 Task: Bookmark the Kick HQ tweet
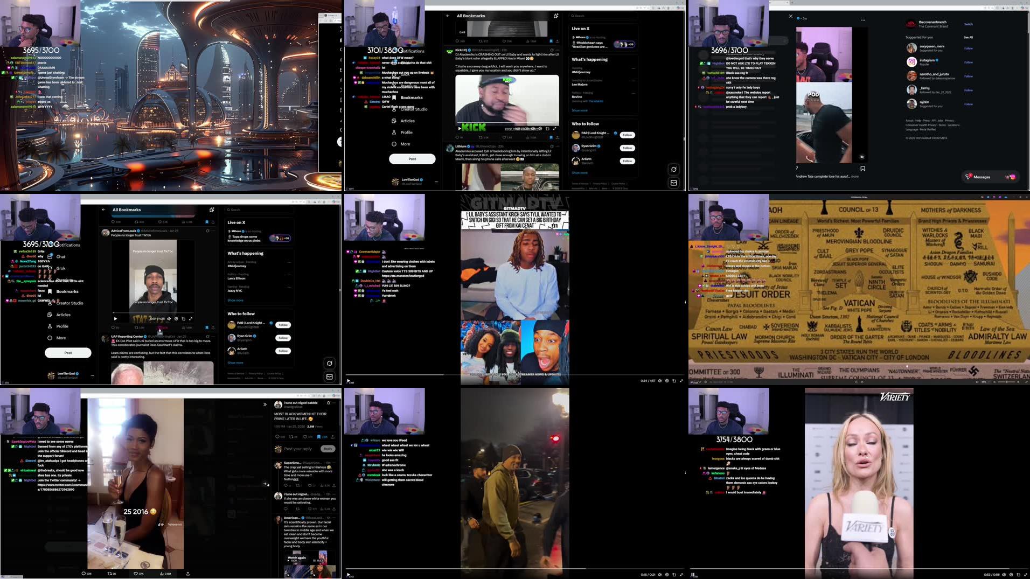click(552, 137)
